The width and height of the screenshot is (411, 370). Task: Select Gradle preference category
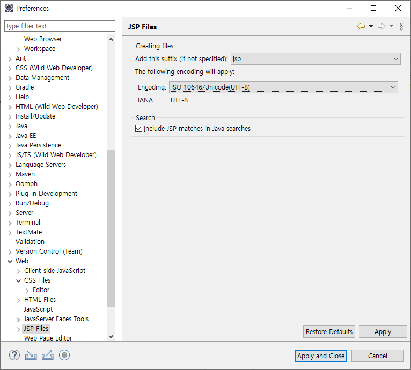pyautogui.click(x=25, y=87)
